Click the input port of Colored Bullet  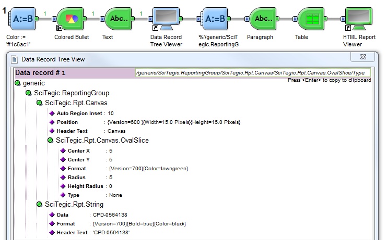pos(54,19)
